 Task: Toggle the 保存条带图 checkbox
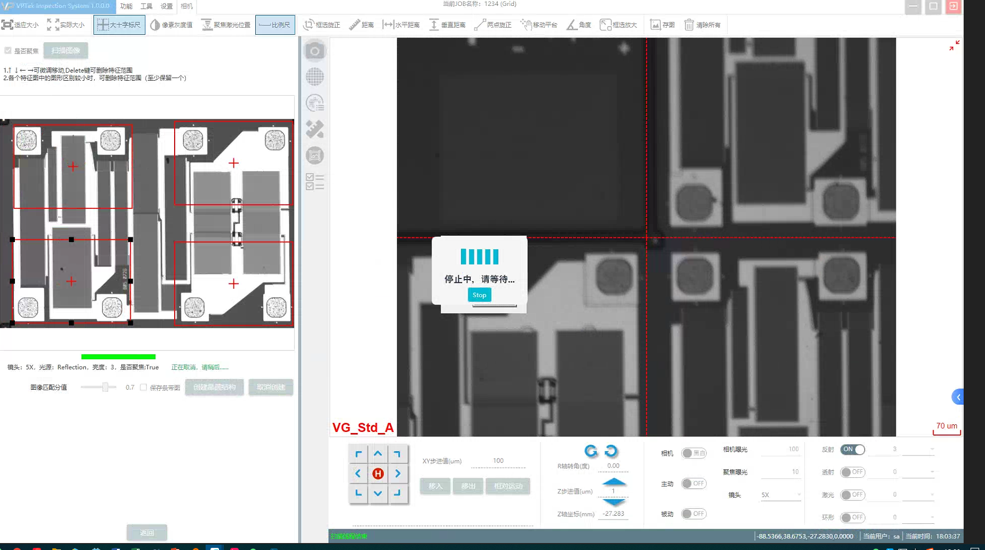tap(143, 388)
